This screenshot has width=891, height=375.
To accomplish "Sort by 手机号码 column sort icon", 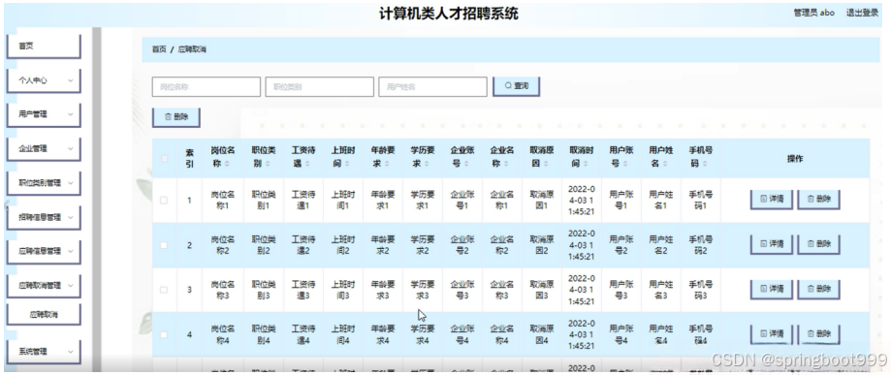I will (705, 164).
